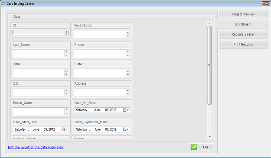Click the City text field
Screen dimensions: 271x158
point(38,92)
